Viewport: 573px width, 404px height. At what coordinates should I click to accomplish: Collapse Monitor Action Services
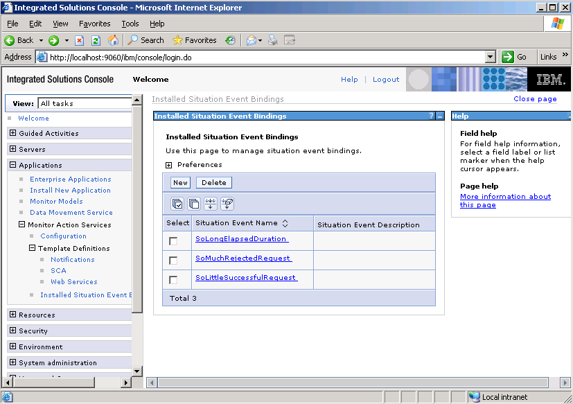coord(22,224)
